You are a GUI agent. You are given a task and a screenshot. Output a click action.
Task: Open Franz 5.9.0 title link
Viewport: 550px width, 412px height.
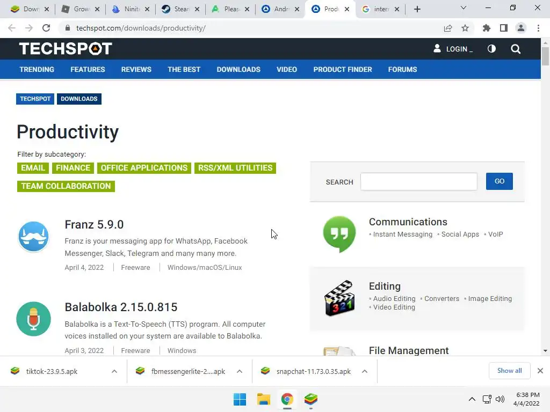pos(94,225)
